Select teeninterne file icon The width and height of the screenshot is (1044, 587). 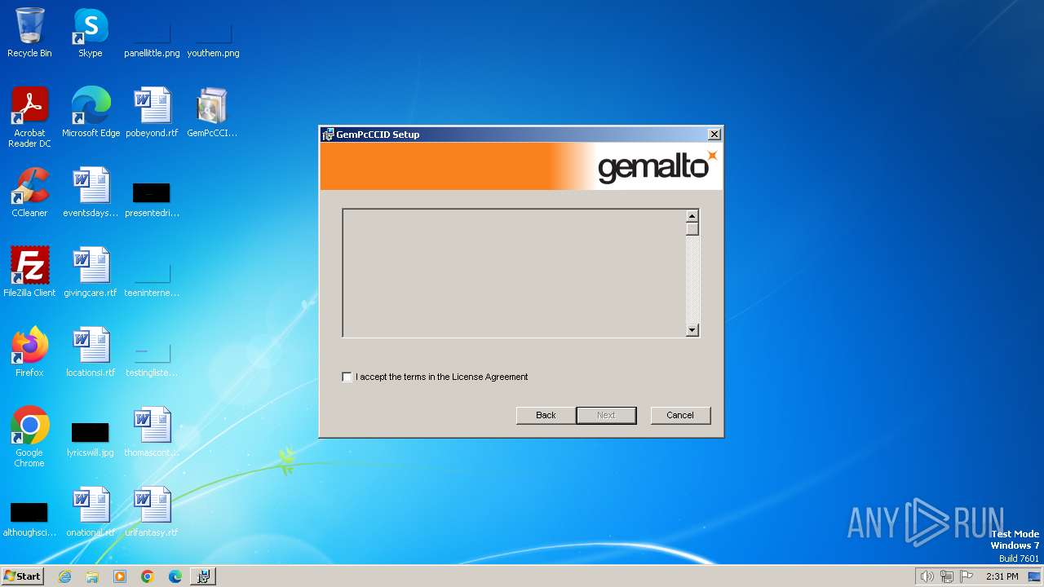152,280
